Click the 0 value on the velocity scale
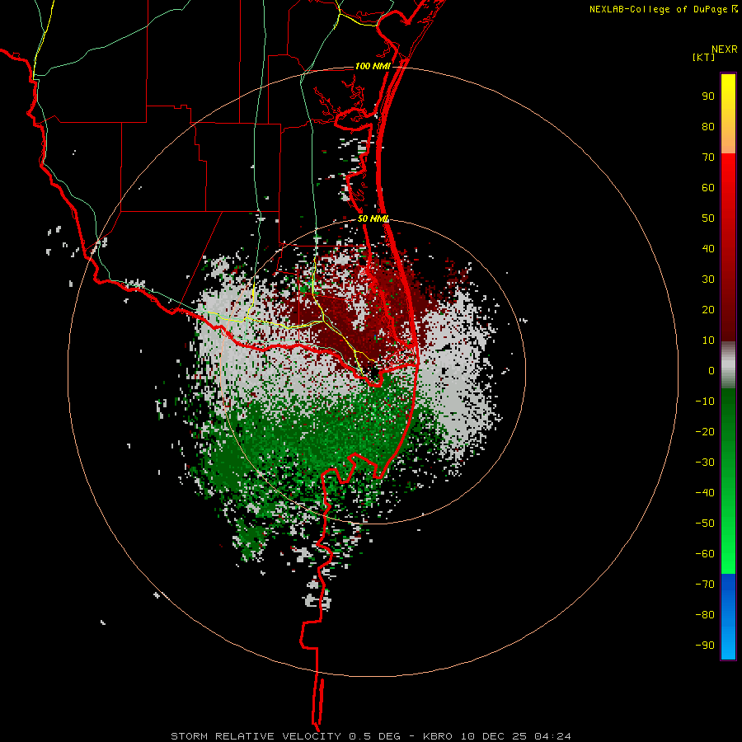742x742 pixels. tap(711, 371)
